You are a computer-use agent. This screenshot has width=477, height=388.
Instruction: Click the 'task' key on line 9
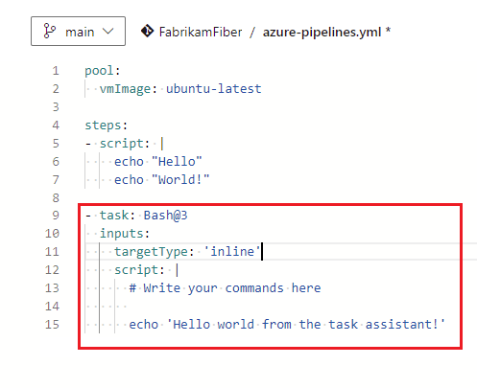tap(114, 216)
